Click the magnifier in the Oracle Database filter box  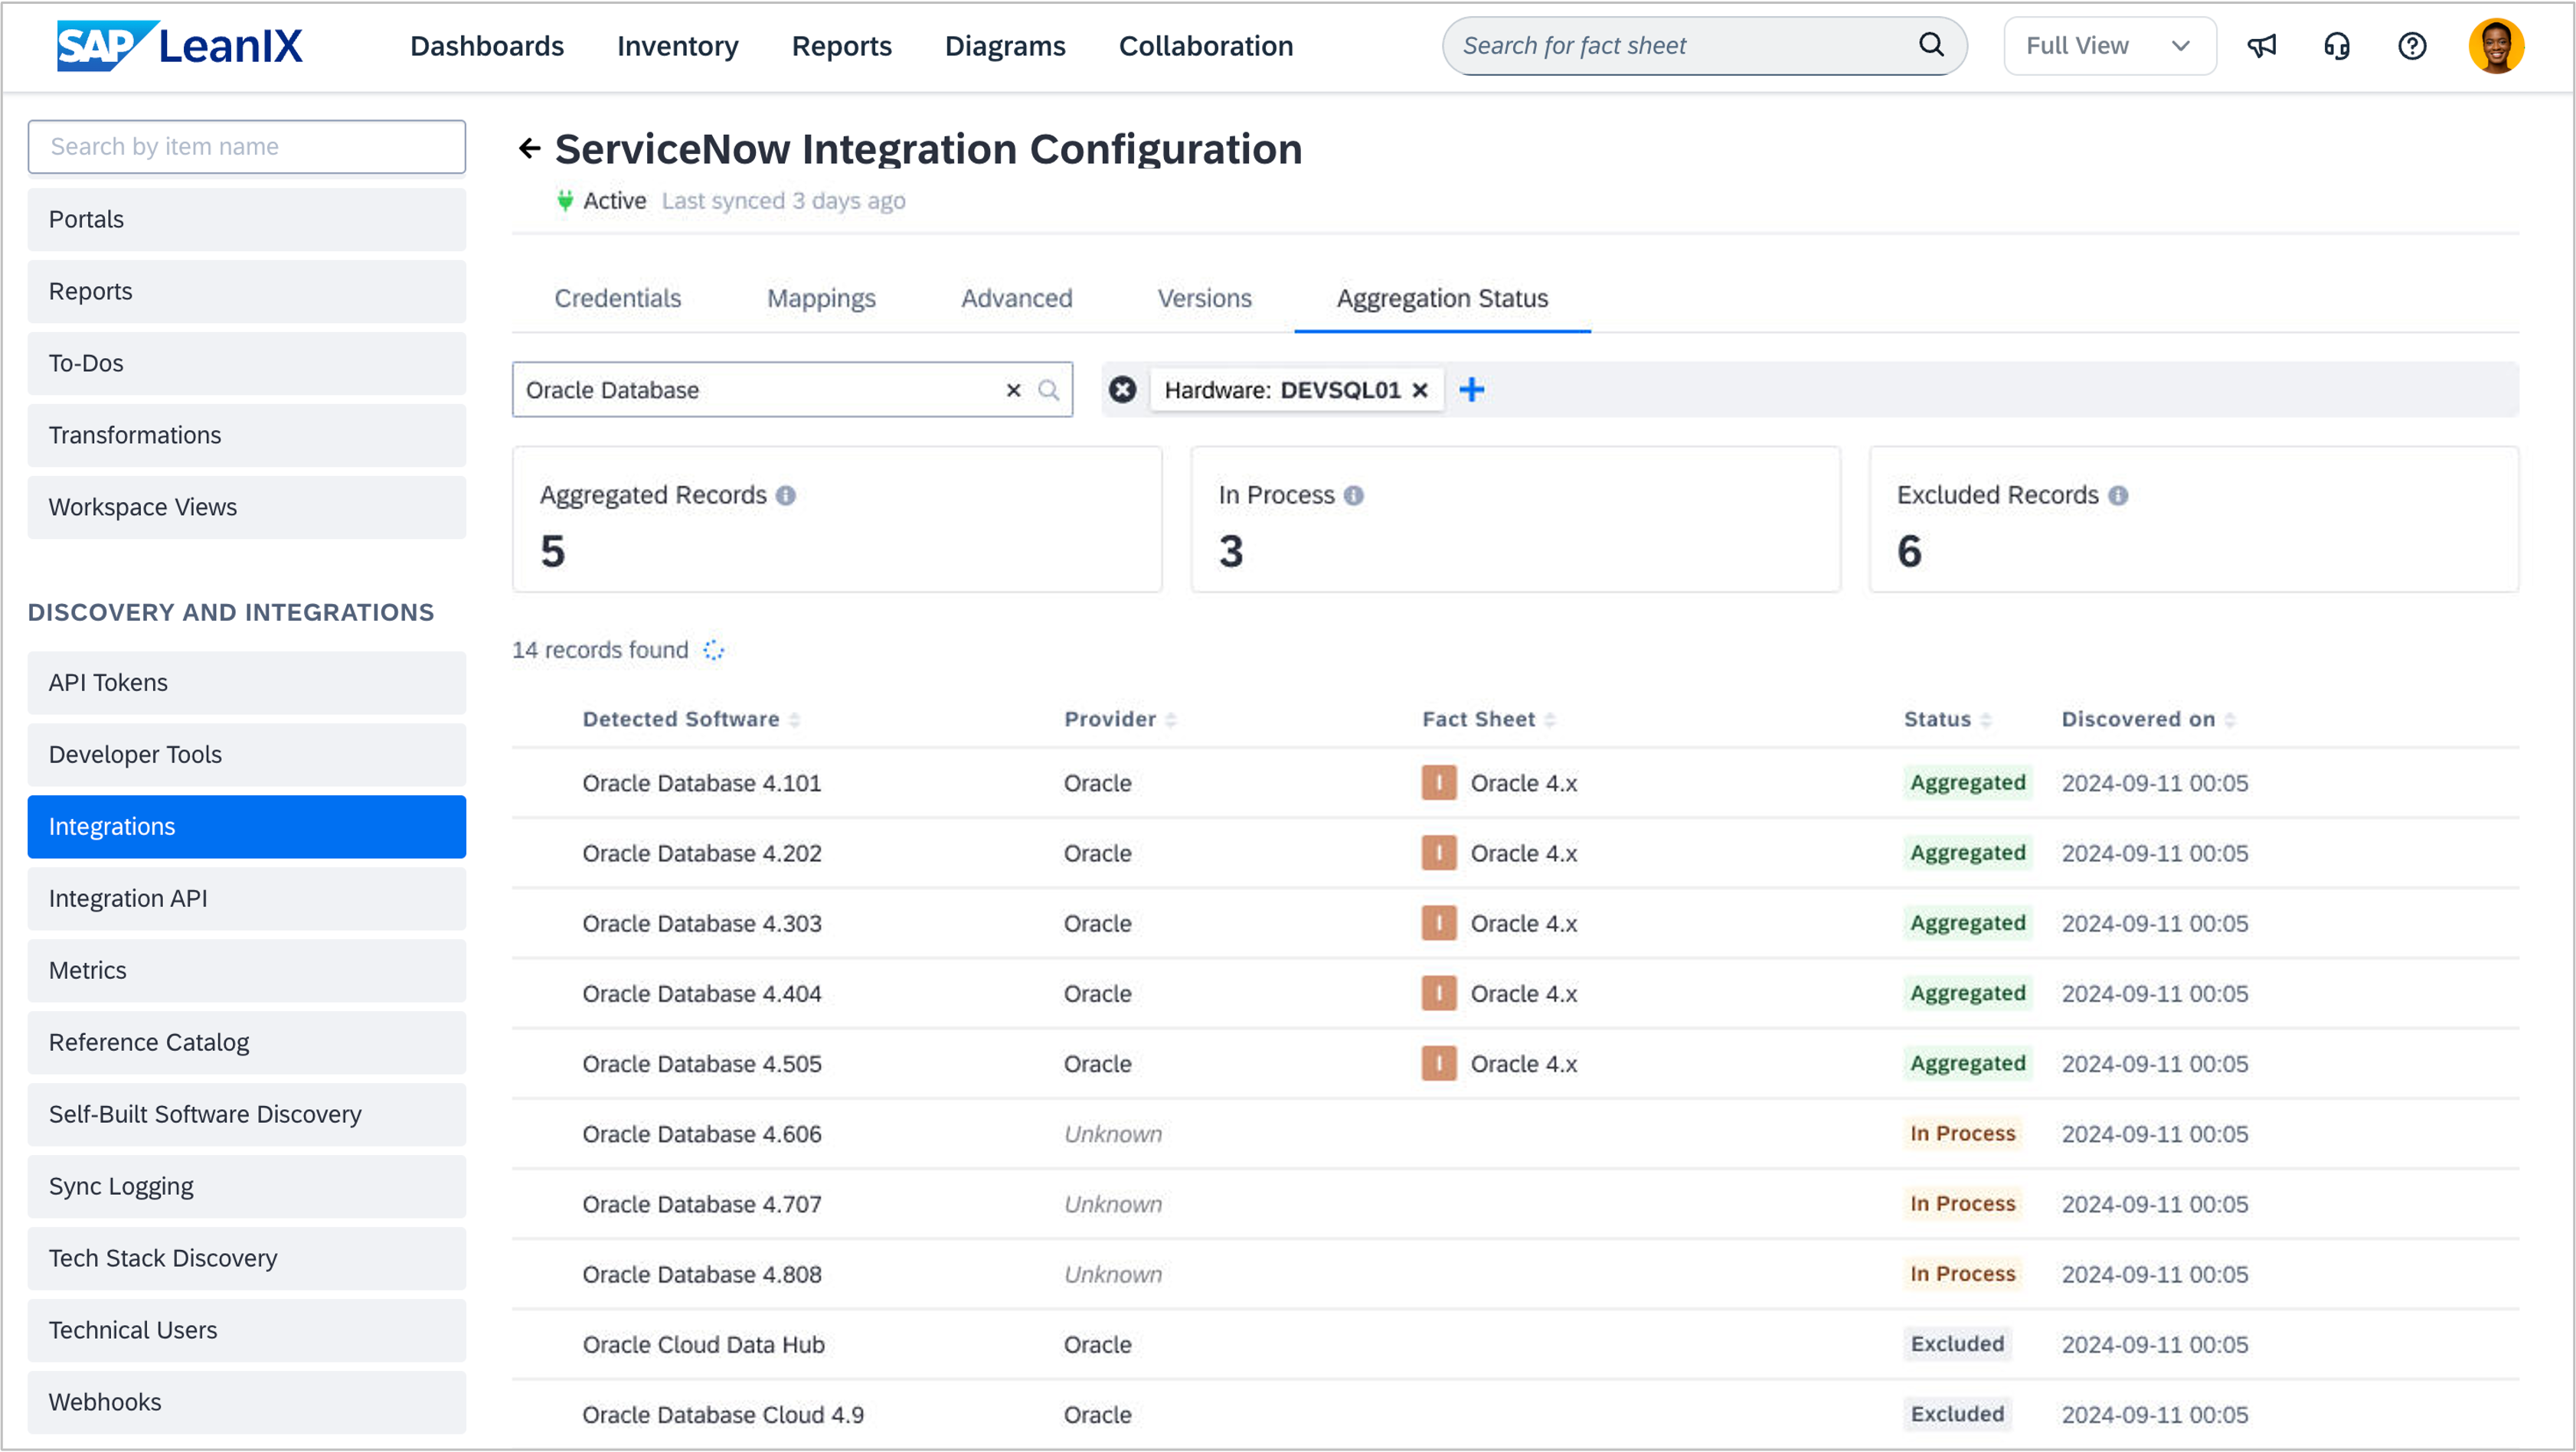pyautogui.click(x=1048, y=390)
